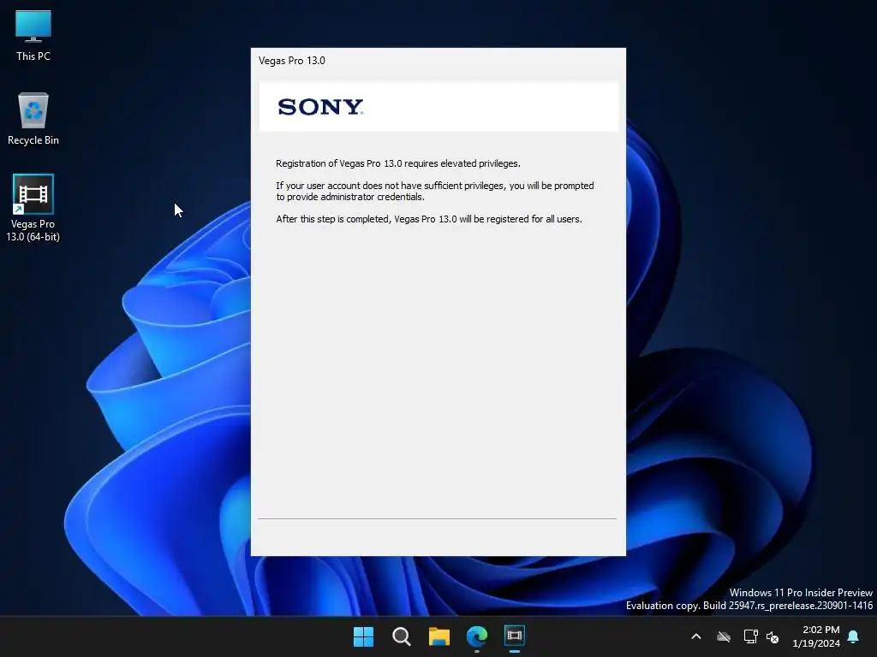Launch Microsoft Edge from the taskbar
The width and height of the screenshot is (877, 657).
tap(477, 636)
